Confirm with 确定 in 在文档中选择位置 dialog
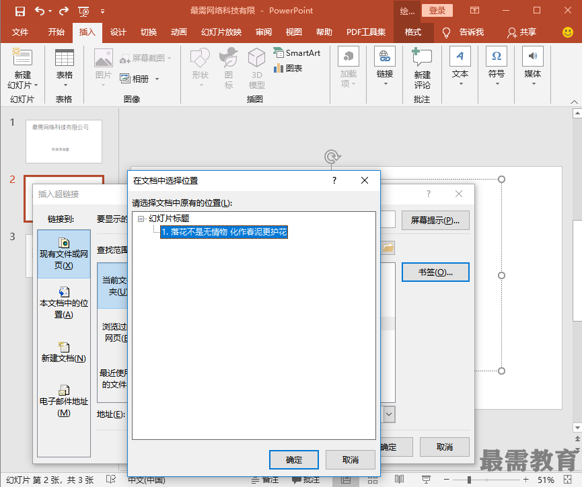The width and height of the screenshot is (582, 487). pyautogui.click(x=294, y=460)
